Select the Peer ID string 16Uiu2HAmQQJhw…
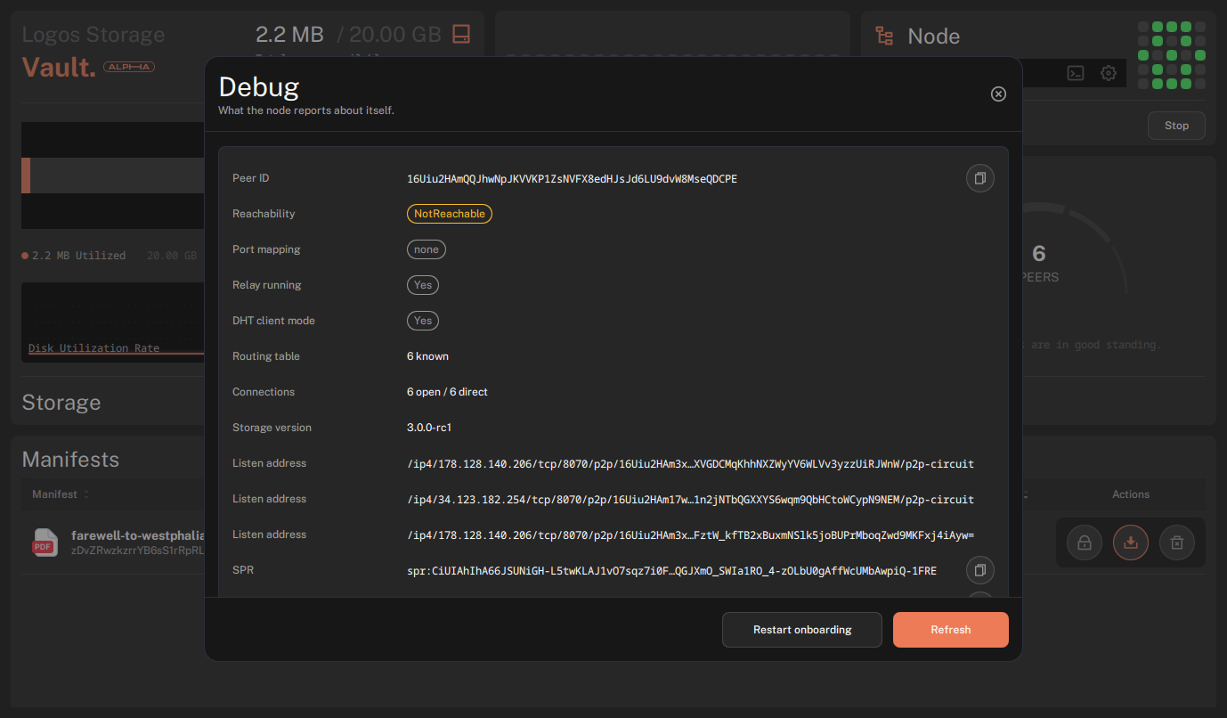 [572, 179]
